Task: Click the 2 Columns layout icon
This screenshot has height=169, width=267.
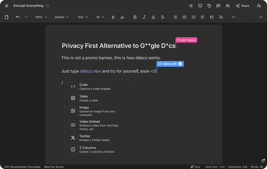Action: pos(73,149)
